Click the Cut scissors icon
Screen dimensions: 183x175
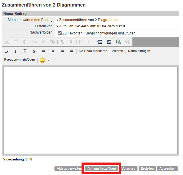pos(7,42)
